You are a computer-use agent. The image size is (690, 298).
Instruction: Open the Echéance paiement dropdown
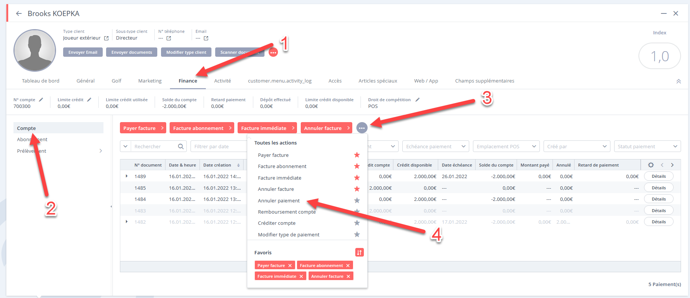436,146
